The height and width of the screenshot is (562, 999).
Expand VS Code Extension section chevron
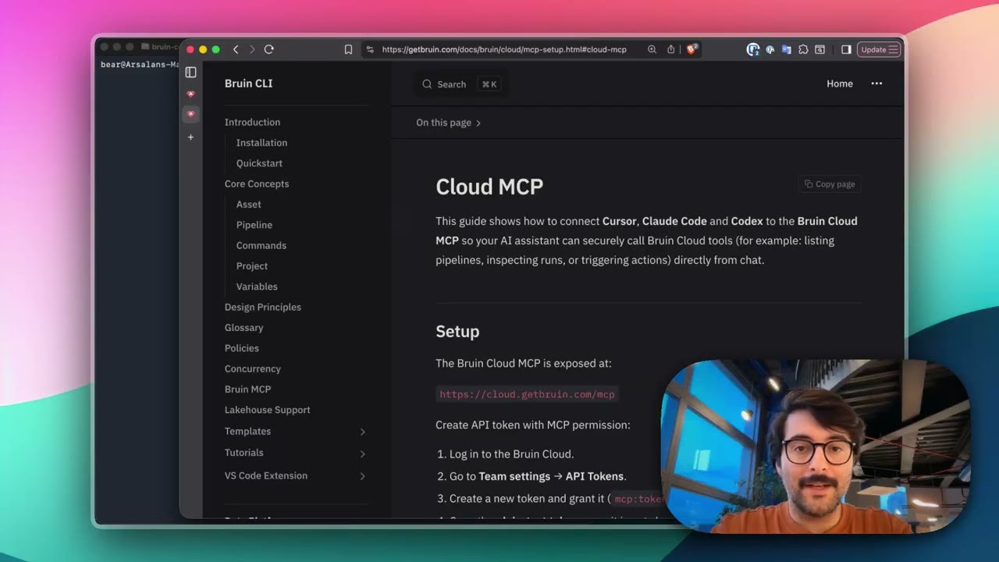362,476
